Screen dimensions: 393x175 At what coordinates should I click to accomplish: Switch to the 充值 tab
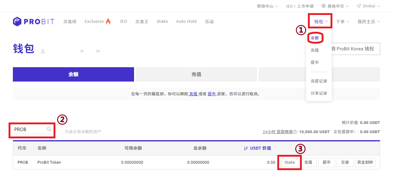coord(196,74)
